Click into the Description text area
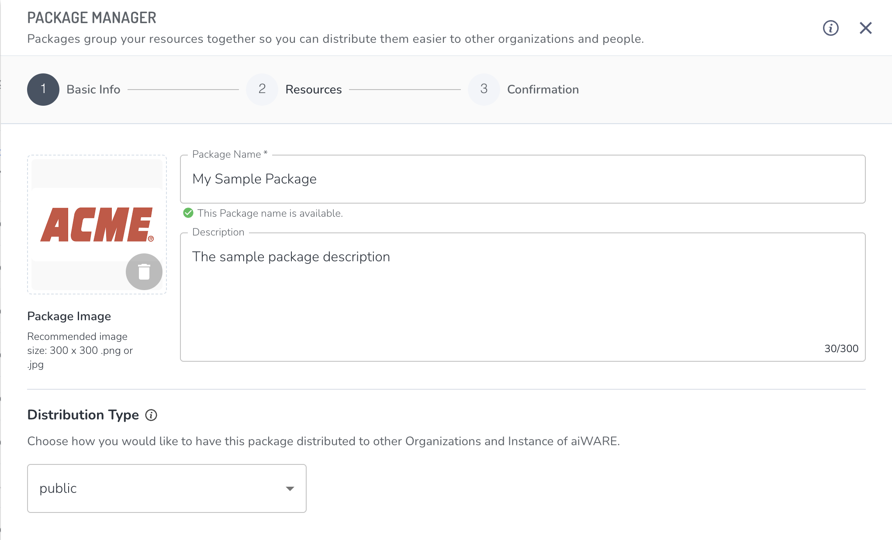 [x=522, y=297]
